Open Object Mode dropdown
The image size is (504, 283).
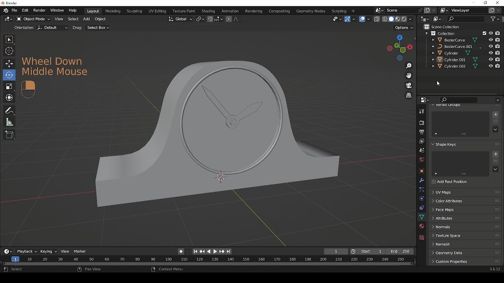33,19
